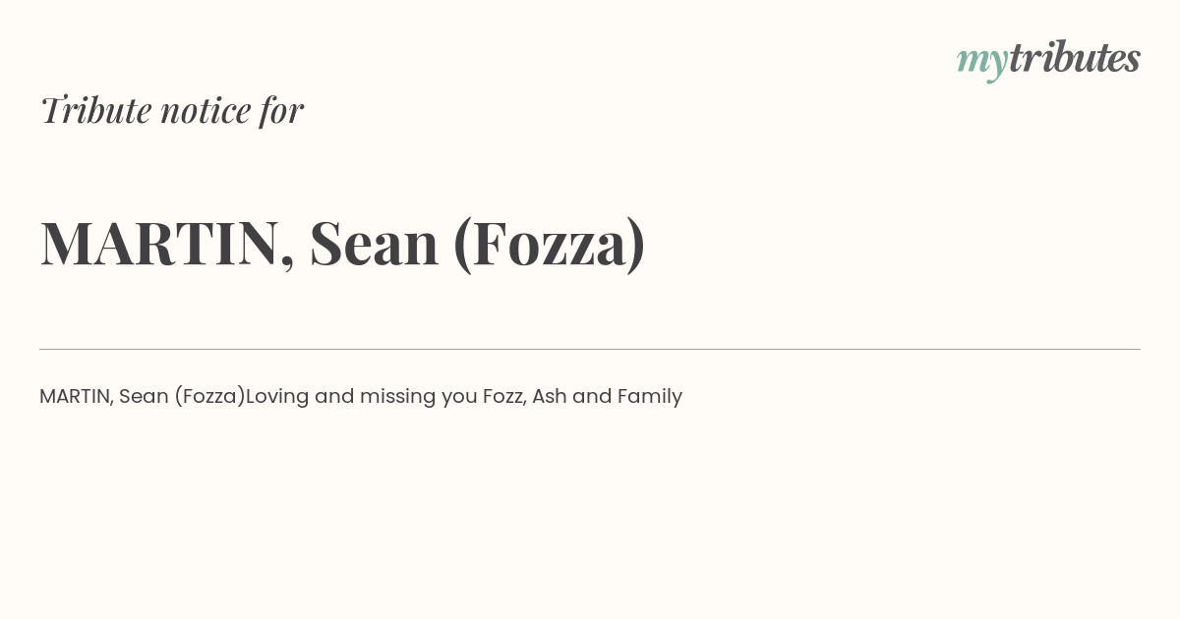Click the grey "tributes" part of the logo
Image resolution: width=1180 pixels, height=619 pixels.
point(1075,57)
